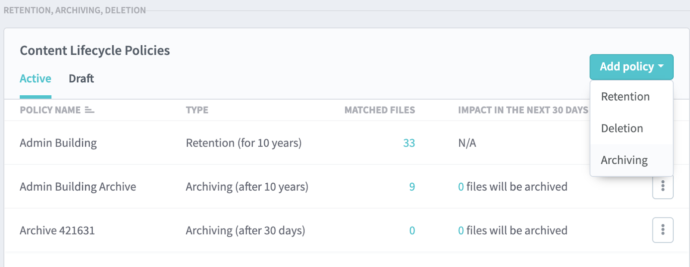The height and width of the screenshot is (267, 690).
Task: Select Archiving in the Add policy menu
Action: (x=624, y=160)
